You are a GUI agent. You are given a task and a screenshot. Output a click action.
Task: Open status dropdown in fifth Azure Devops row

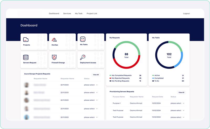coord(91,117)
